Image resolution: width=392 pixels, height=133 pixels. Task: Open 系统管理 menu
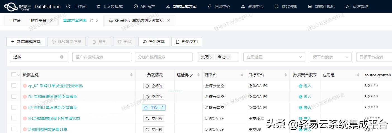click(357, 6)
